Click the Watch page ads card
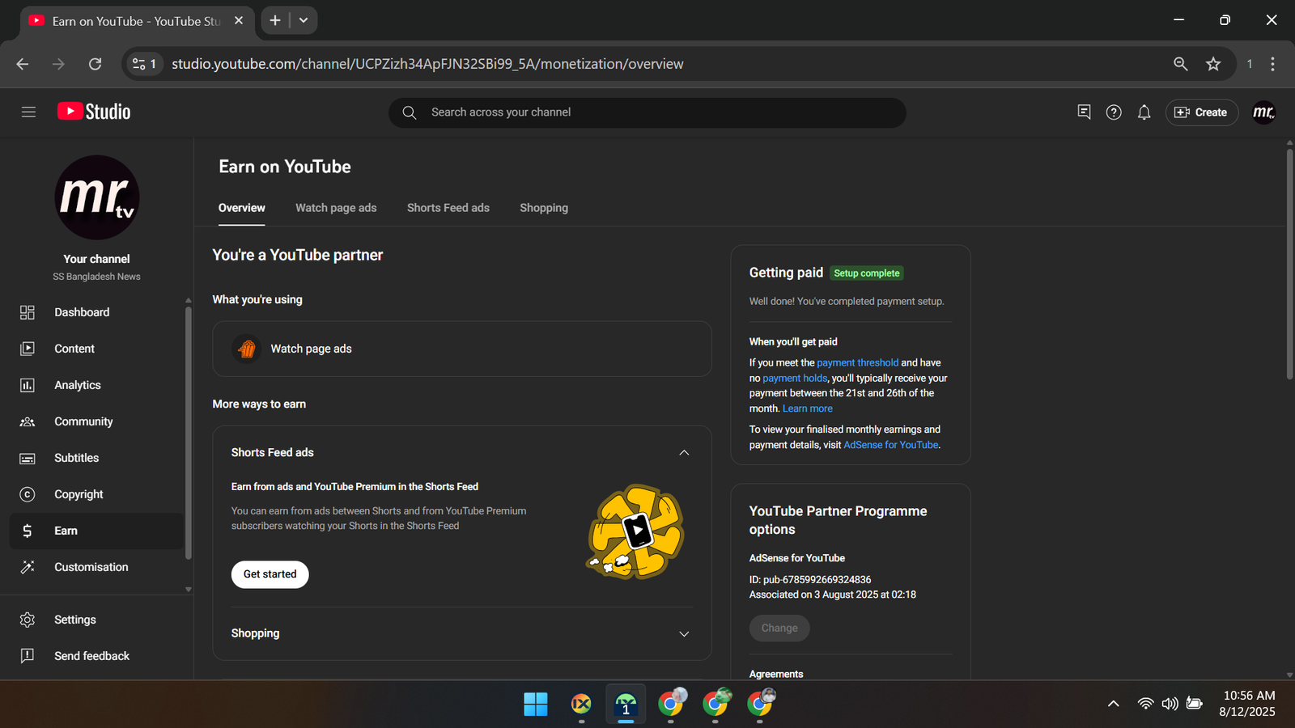Viewport: 1295px width, 728px height. click(x=462, y=349)
